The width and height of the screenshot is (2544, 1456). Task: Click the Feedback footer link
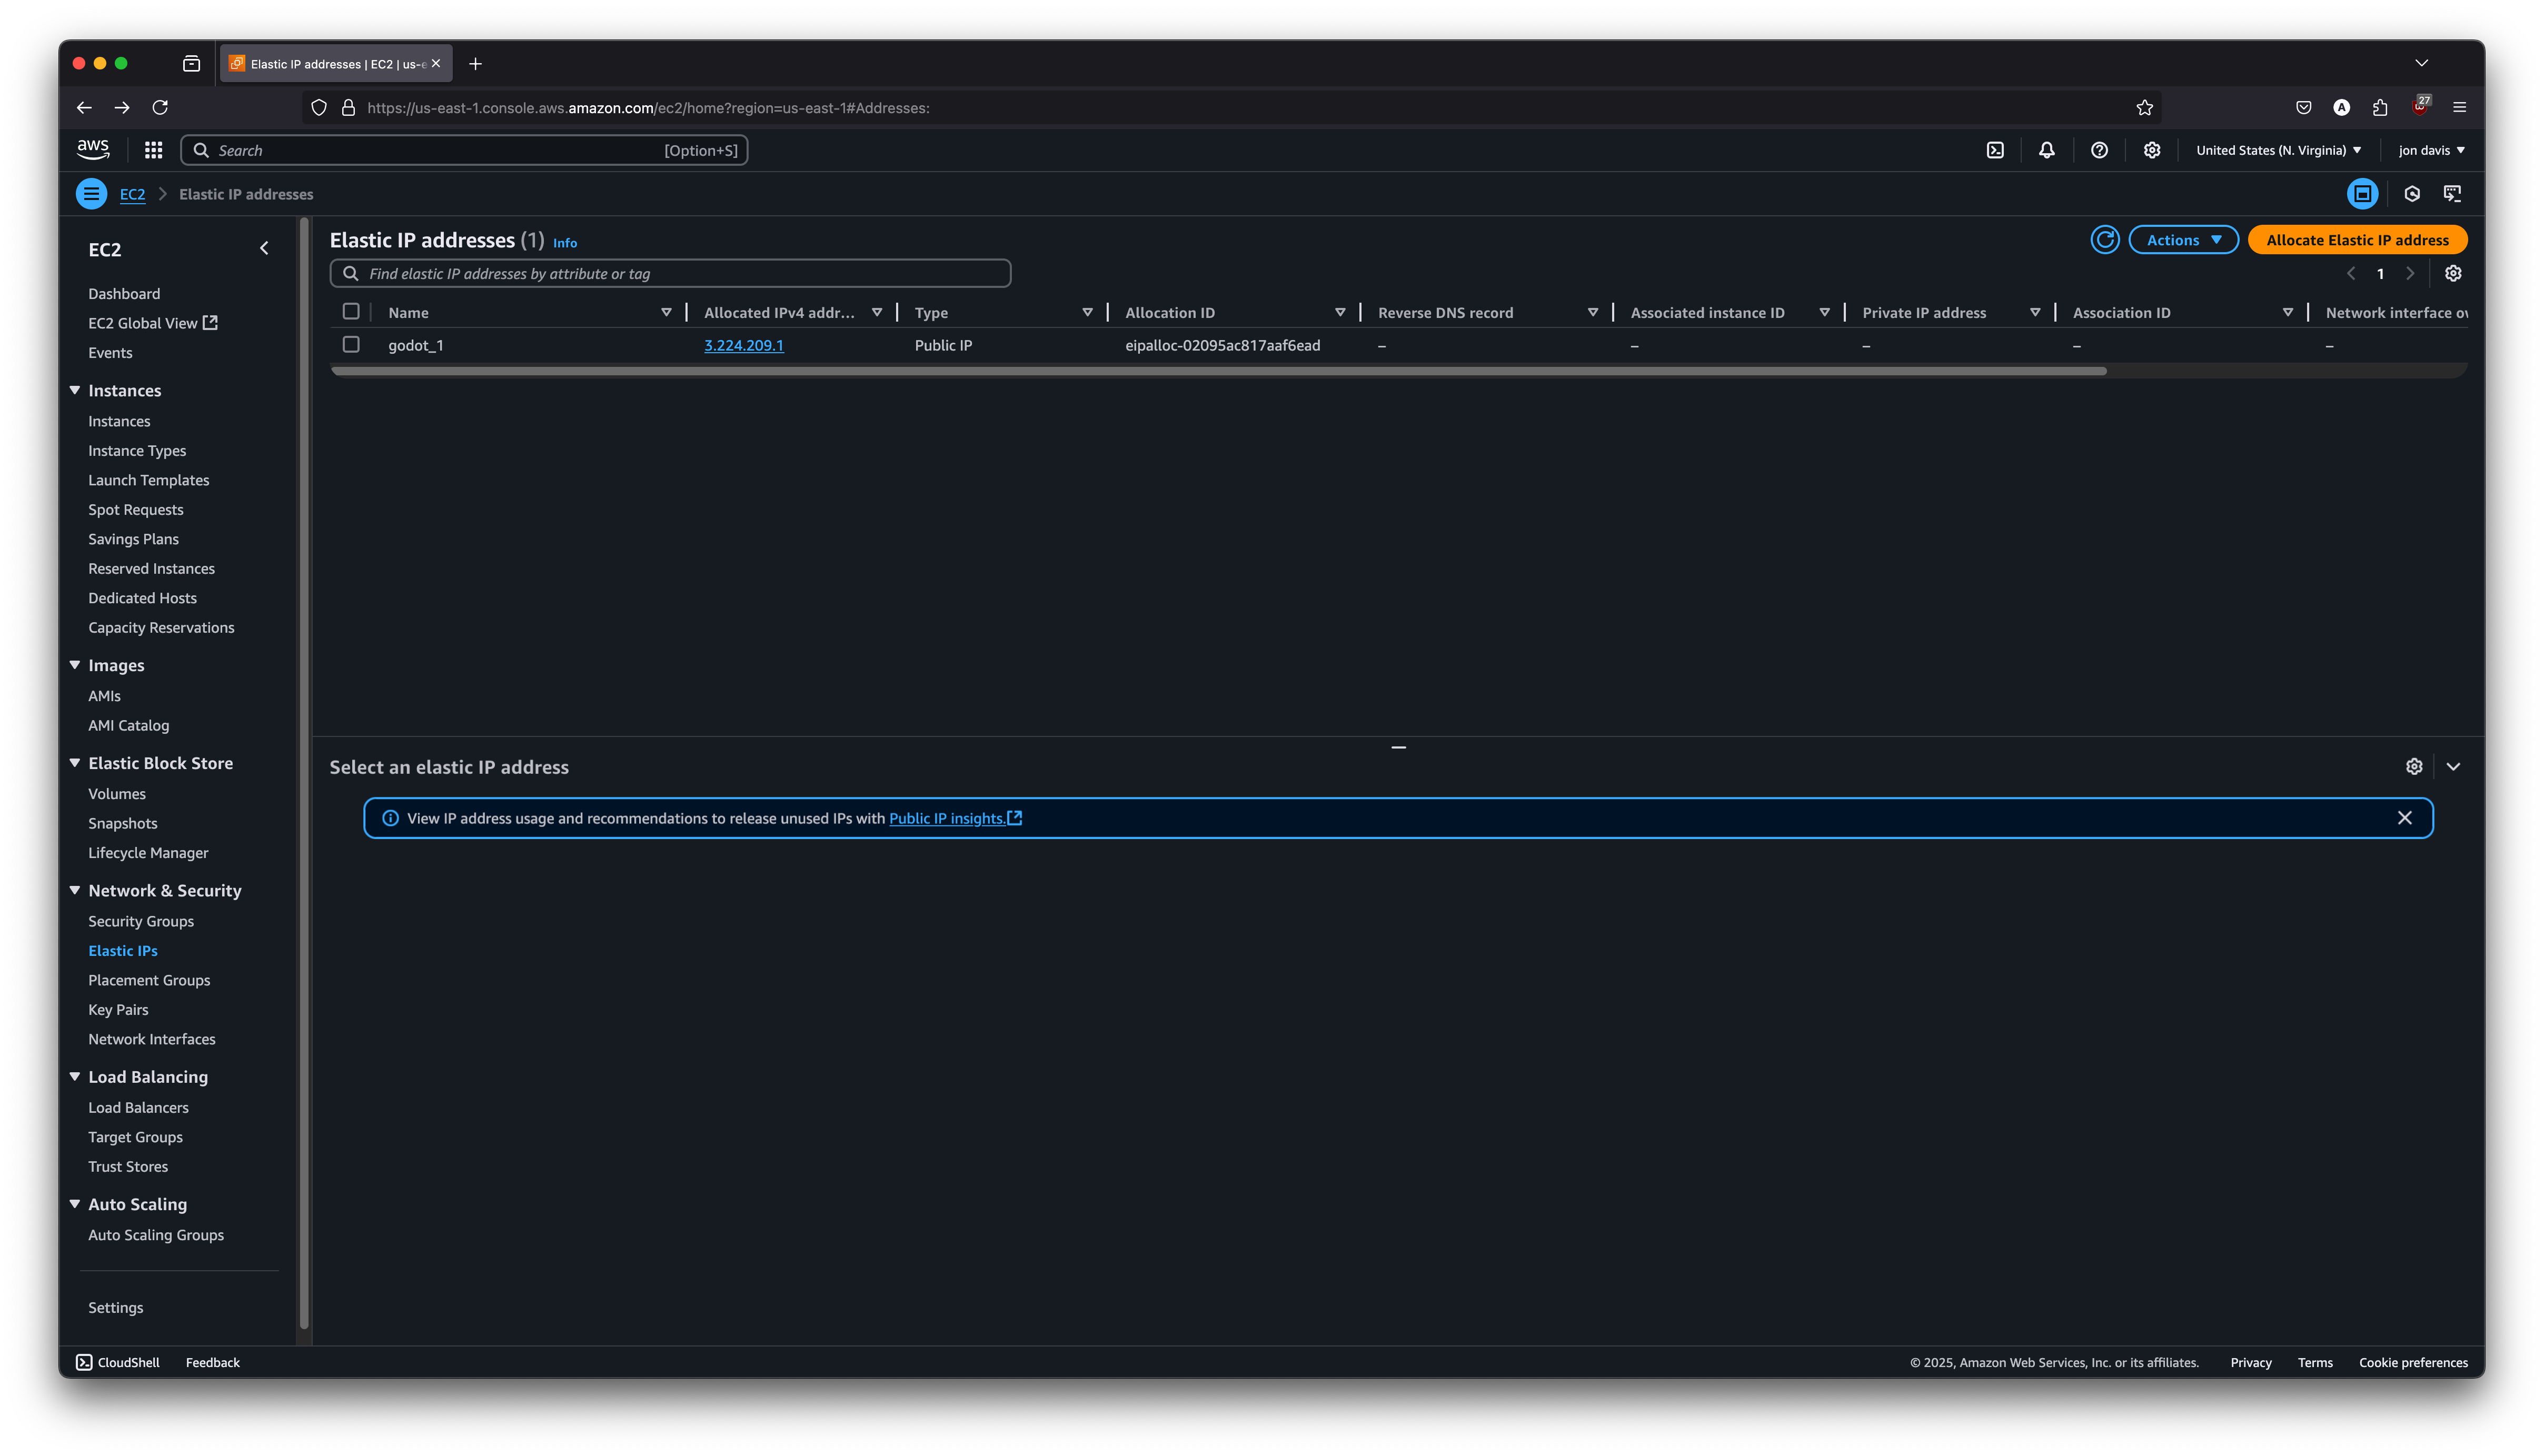pyautogui.click(x=212, y=1362)
